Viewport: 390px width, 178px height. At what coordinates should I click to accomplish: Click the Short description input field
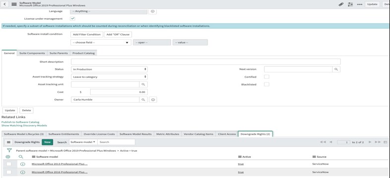pyautogui.click(x=206, y=62)
